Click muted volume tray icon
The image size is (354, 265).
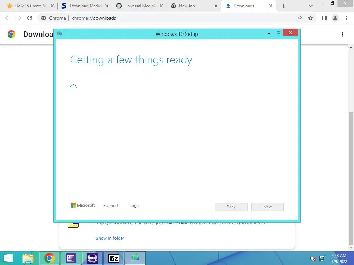click(313, 259)
